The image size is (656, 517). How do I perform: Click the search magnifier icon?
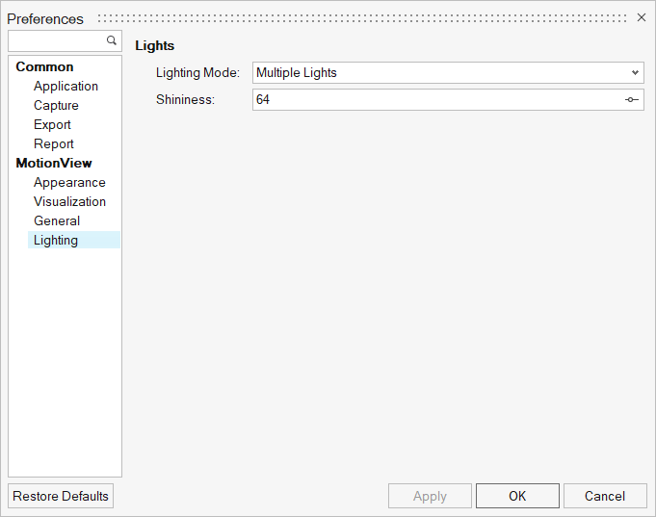(112, 40)
